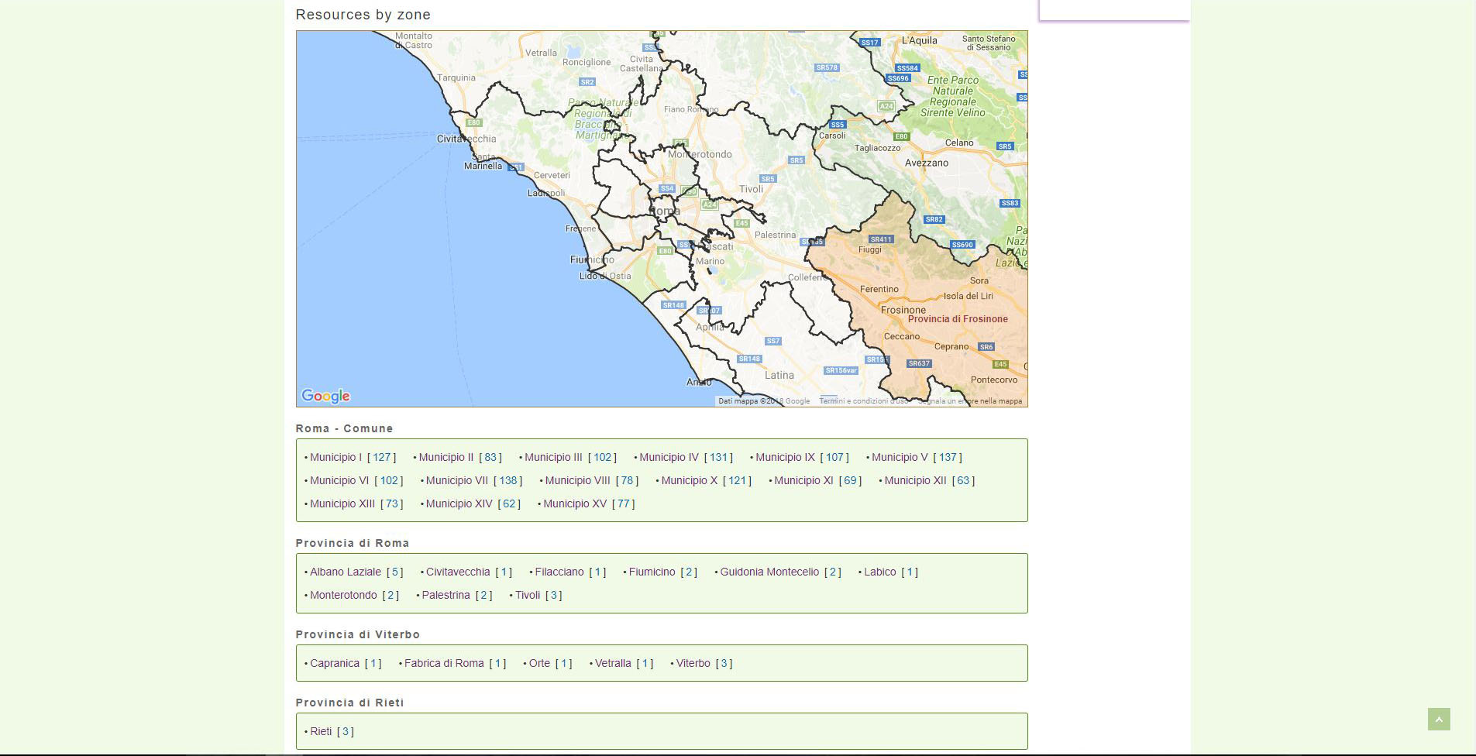This screenshot has width=1476, height=756.
Task: Select Palestrina link in the list
Action: [446, 595]
